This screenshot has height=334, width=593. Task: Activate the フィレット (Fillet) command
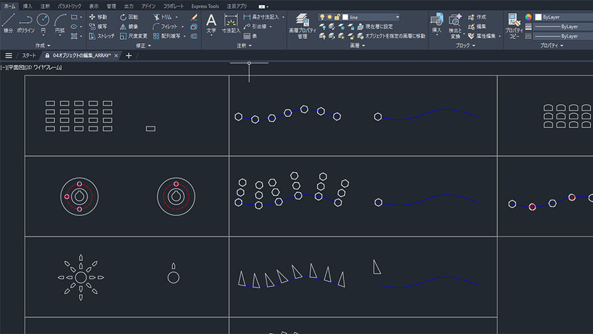pyautogui.click(x=165, y=27)
